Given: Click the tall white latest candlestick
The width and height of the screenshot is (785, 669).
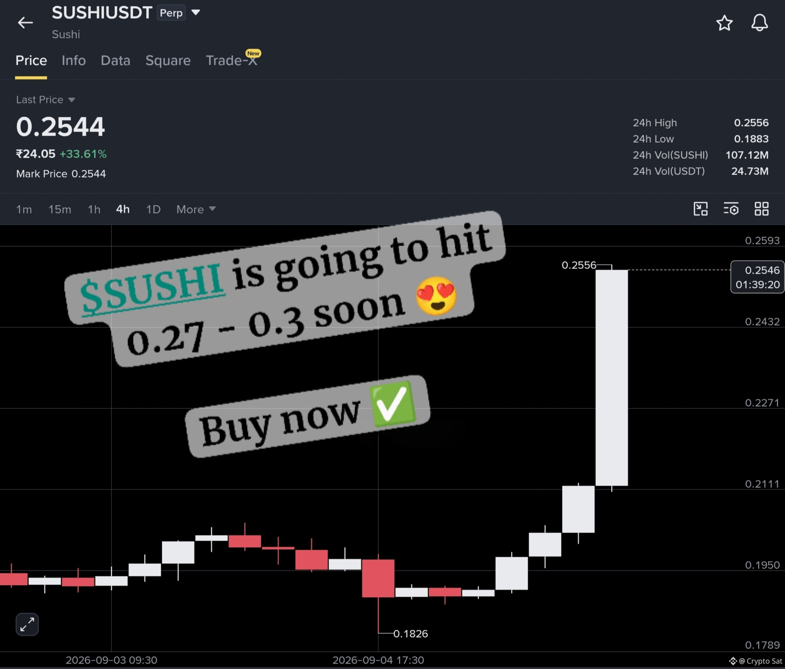Looking at the screenshot, I should (611, 377).
